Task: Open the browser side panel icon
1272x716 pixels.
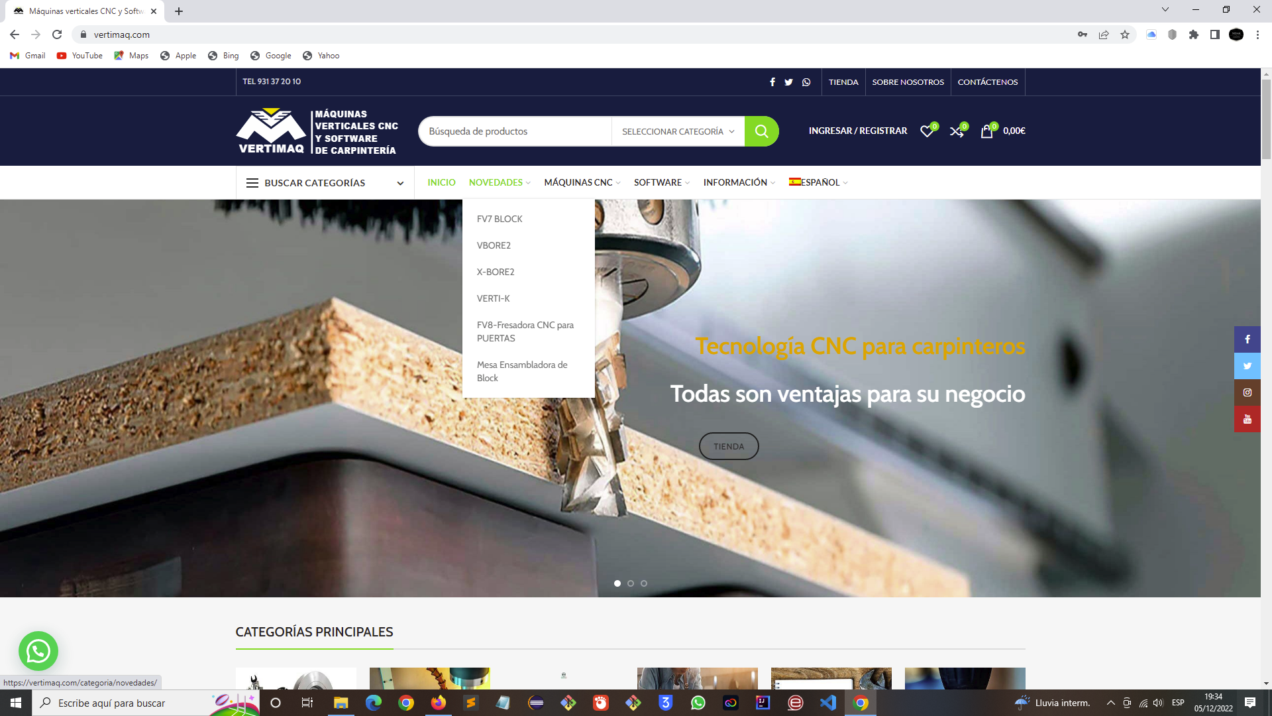Action: [1215, 34]
